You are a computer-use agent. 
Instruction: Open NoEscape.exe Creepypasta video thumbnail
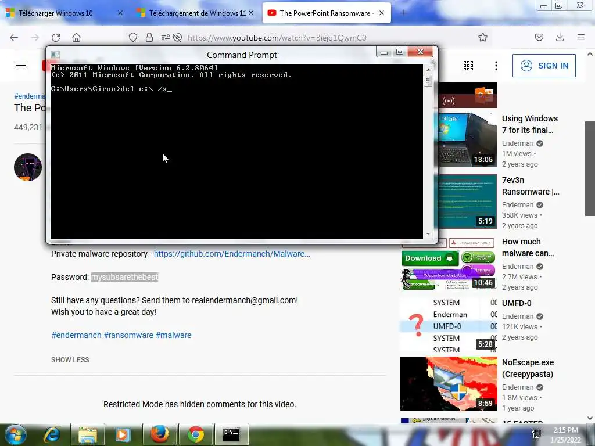pyautogui.click(x=449, y=384)
